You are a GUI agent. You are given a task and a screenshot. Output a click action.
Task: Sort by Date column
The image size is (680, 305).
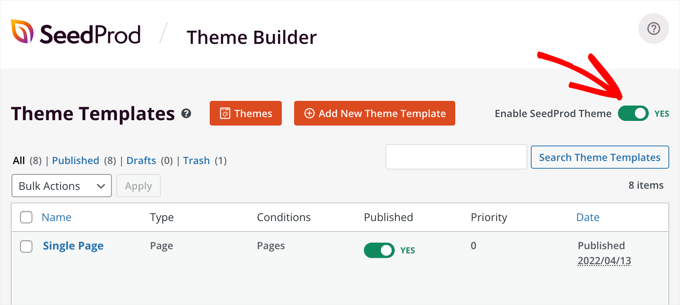(x=588, y=217)
